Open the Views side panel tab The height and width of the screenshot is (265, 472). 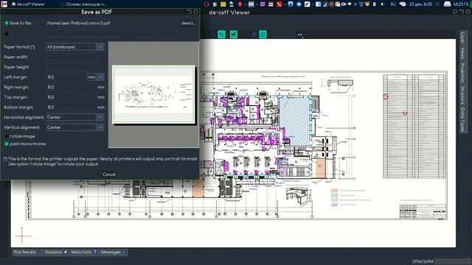pos(462,53)
